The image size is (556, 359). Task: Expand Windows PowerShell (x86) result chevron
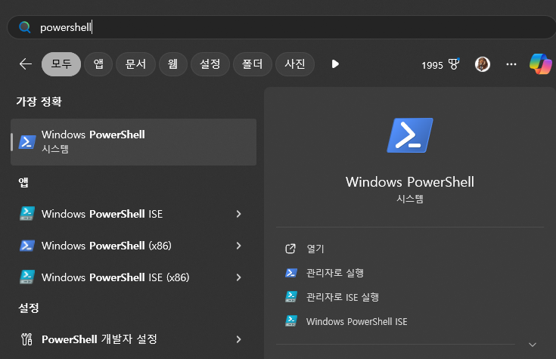[238, 246]
